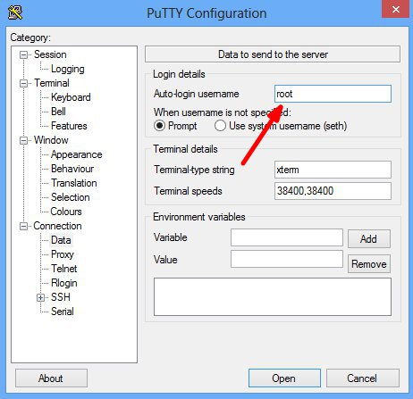This screenshot has height=399, width=413.
Task: Expand the SSH tree node
Action: [40, 297]
